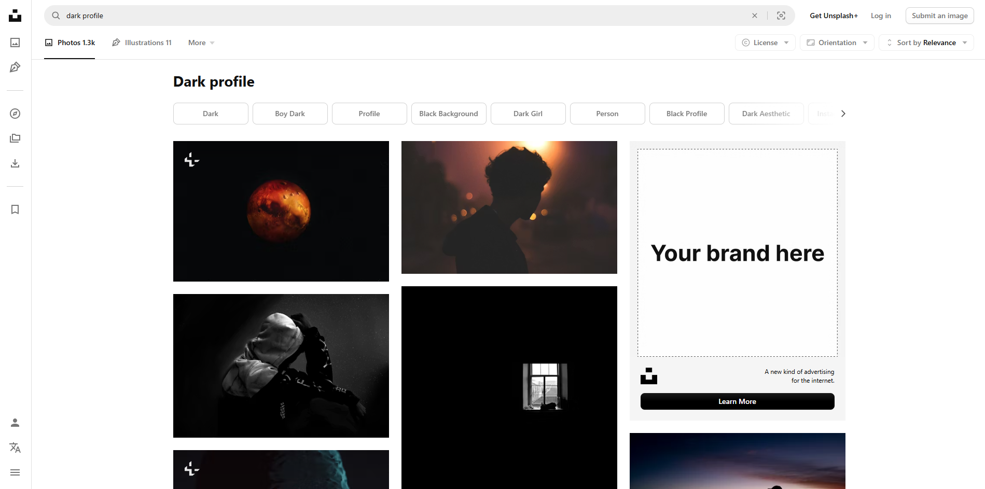
Task: Open the hamburger menu at the bottom sidebar
Action: (x=15, y=472)
